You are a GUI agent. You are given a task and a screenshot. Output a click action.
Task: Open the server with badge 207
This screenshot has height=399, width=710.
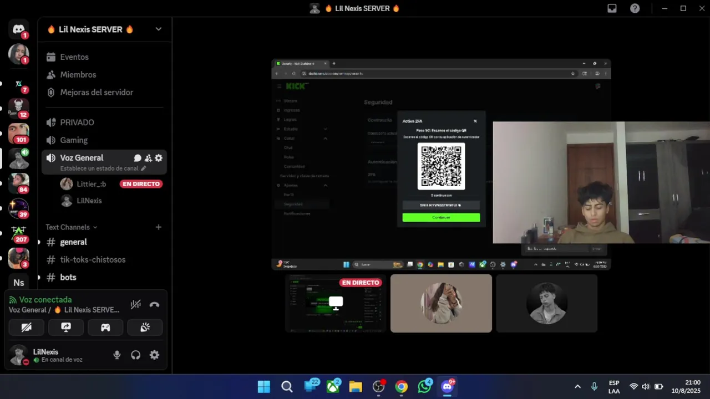[18, 233]
